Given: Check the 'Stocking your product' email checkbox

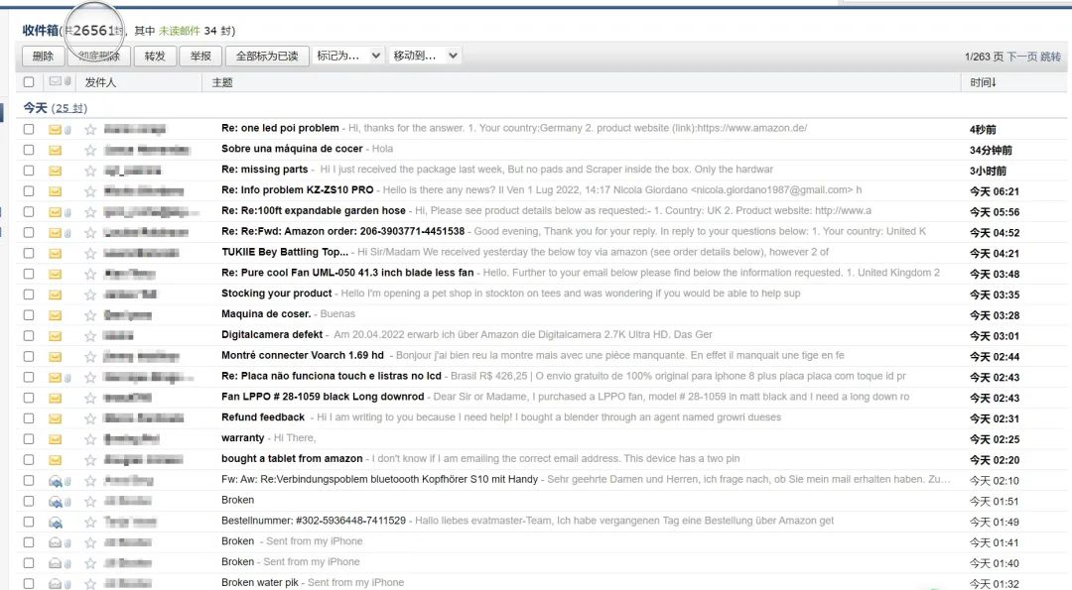Looking at the screenshot, I should point(28,295).
